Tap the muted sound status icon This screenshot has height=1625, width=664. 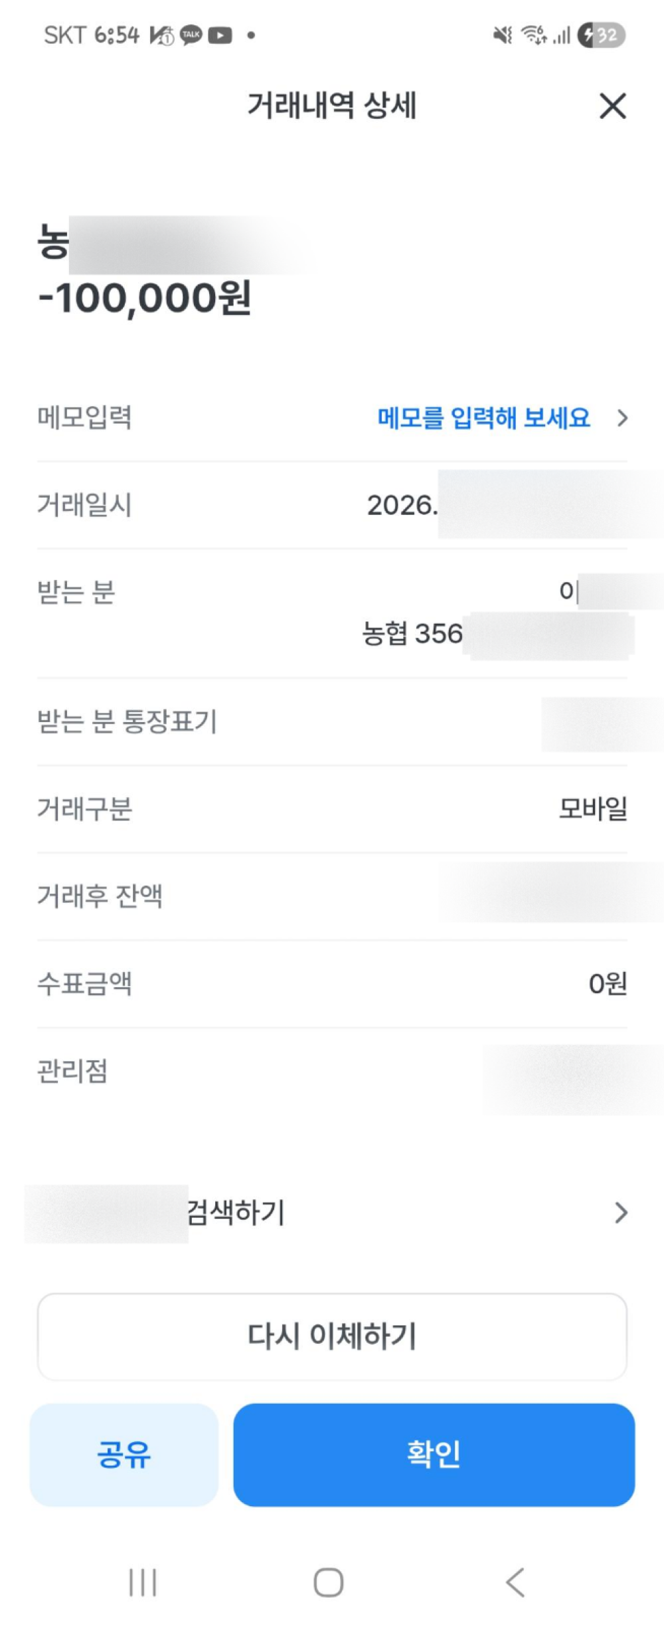click(503, 35)
